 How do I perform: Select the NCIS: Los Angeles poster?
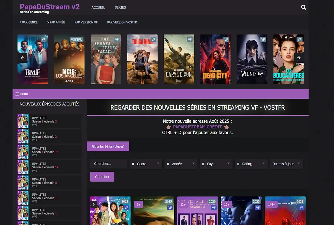(x=69, y=59)
